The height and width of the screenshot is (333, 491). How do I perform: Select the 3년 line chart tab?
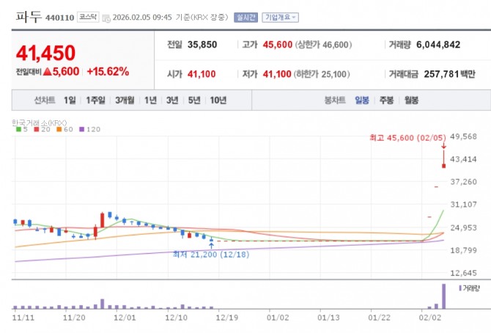(x=172, y=100)
